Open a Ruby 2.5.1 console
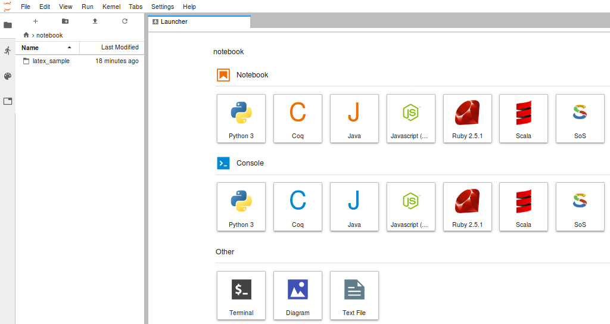This screenshot has height=324, width=610. click(x=467, y=207)
